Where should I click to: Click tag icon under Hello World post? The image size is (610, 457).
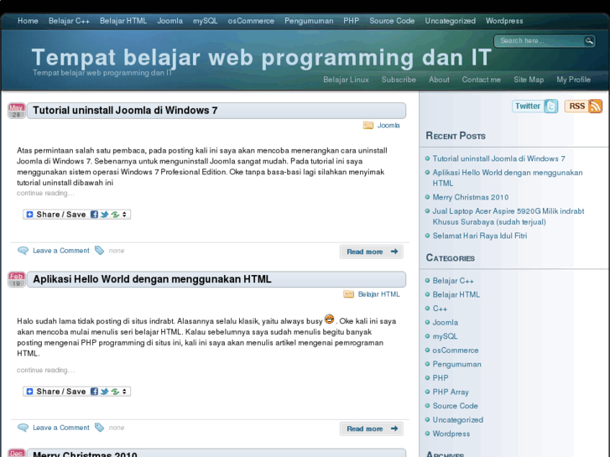coord(100,428)
